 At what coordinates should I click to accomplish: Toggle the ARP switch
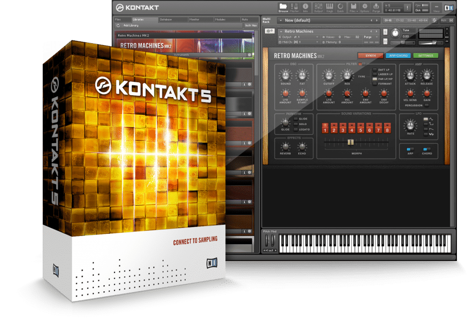coord(410,149)
